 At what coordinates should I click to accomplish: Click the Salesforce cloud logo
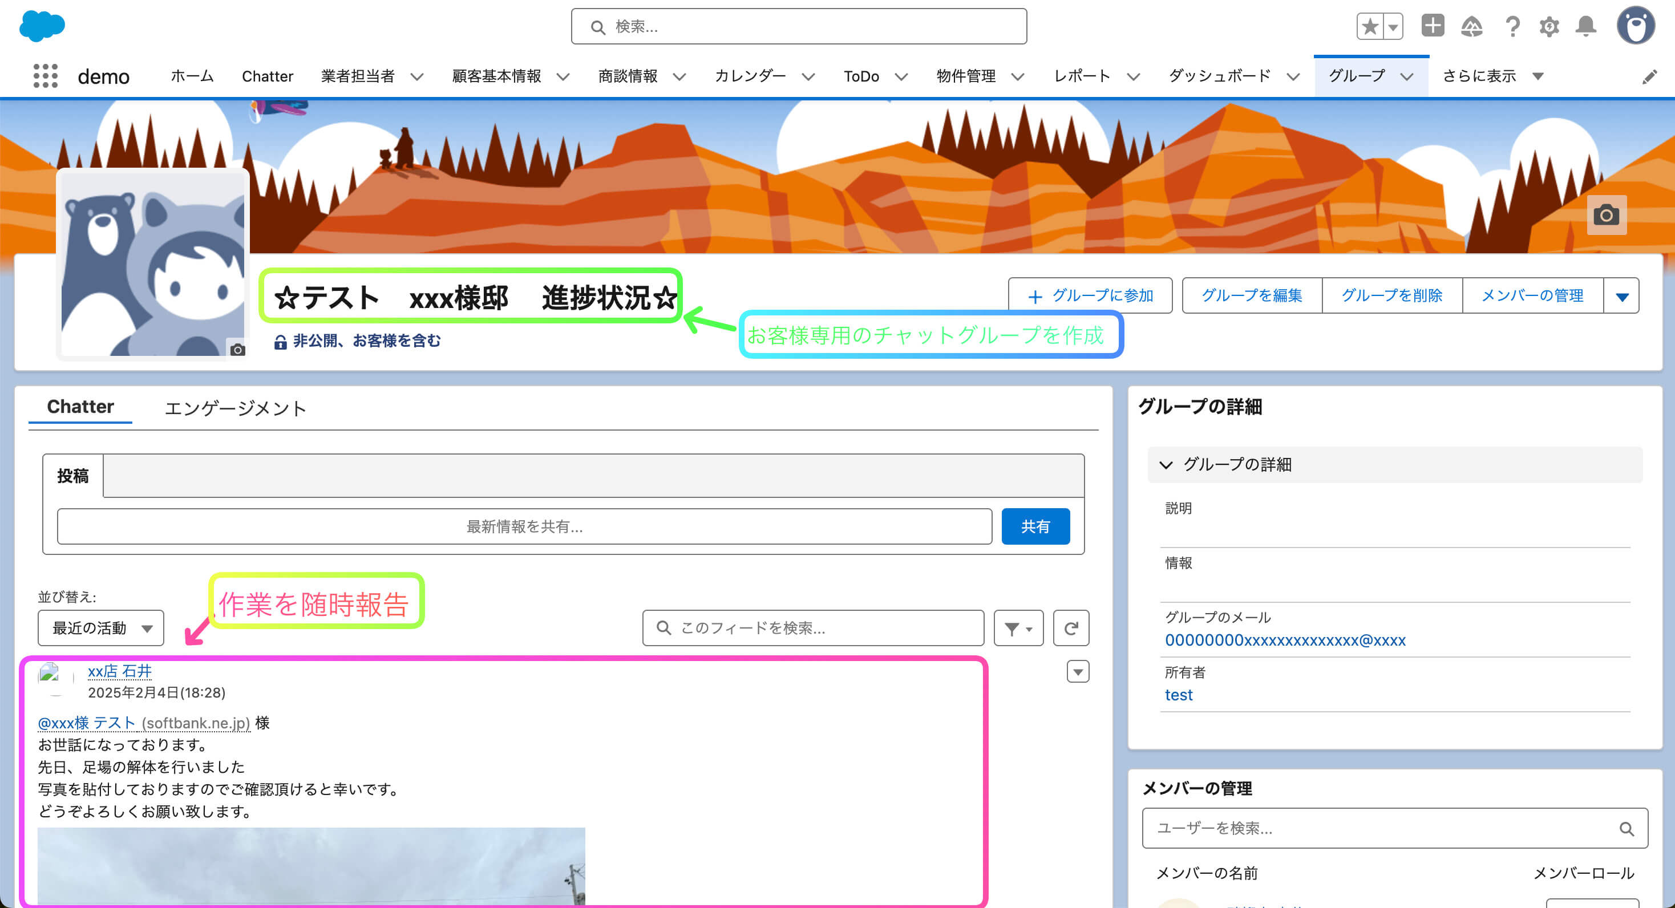pyautogui.click(x=42, y=26)
